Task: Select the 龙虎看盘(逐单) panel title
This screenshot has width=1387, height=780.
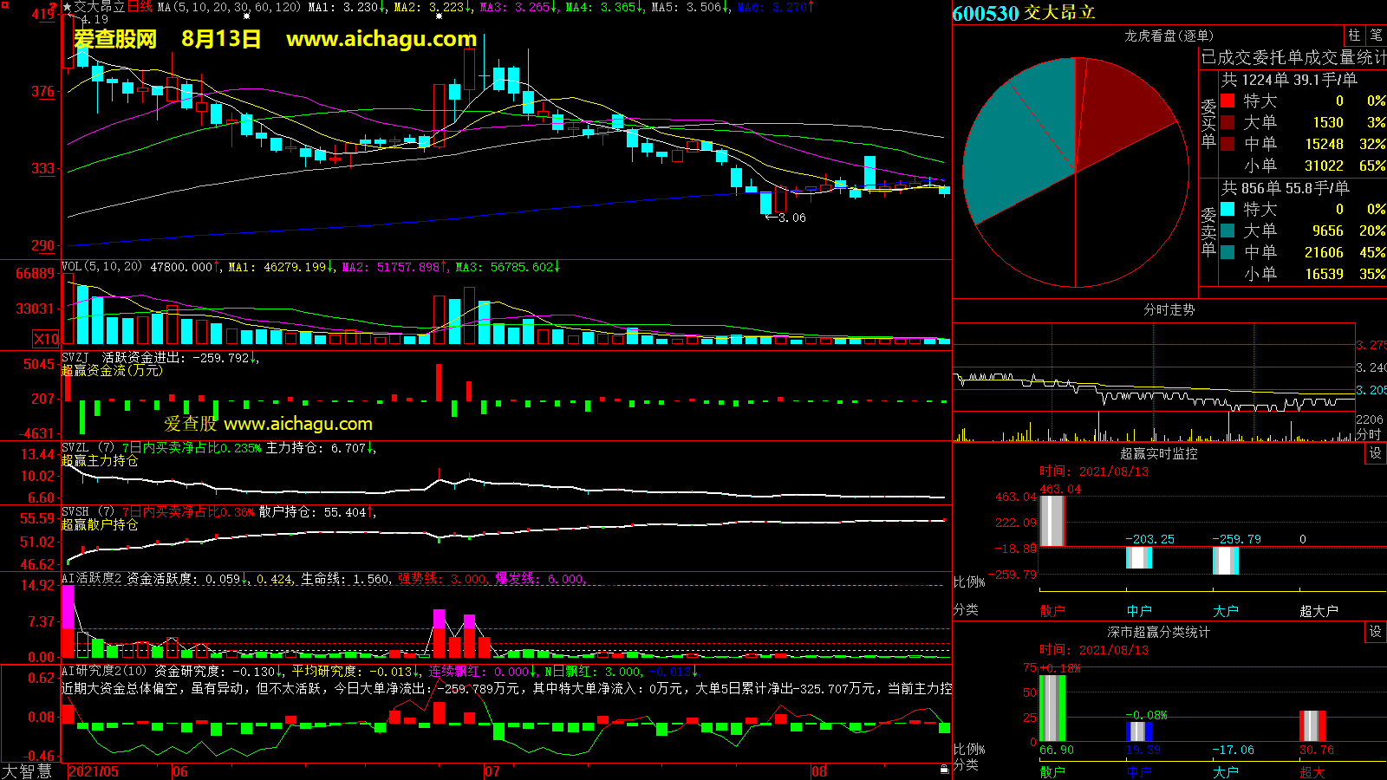Action: (x=1169, y=36)
